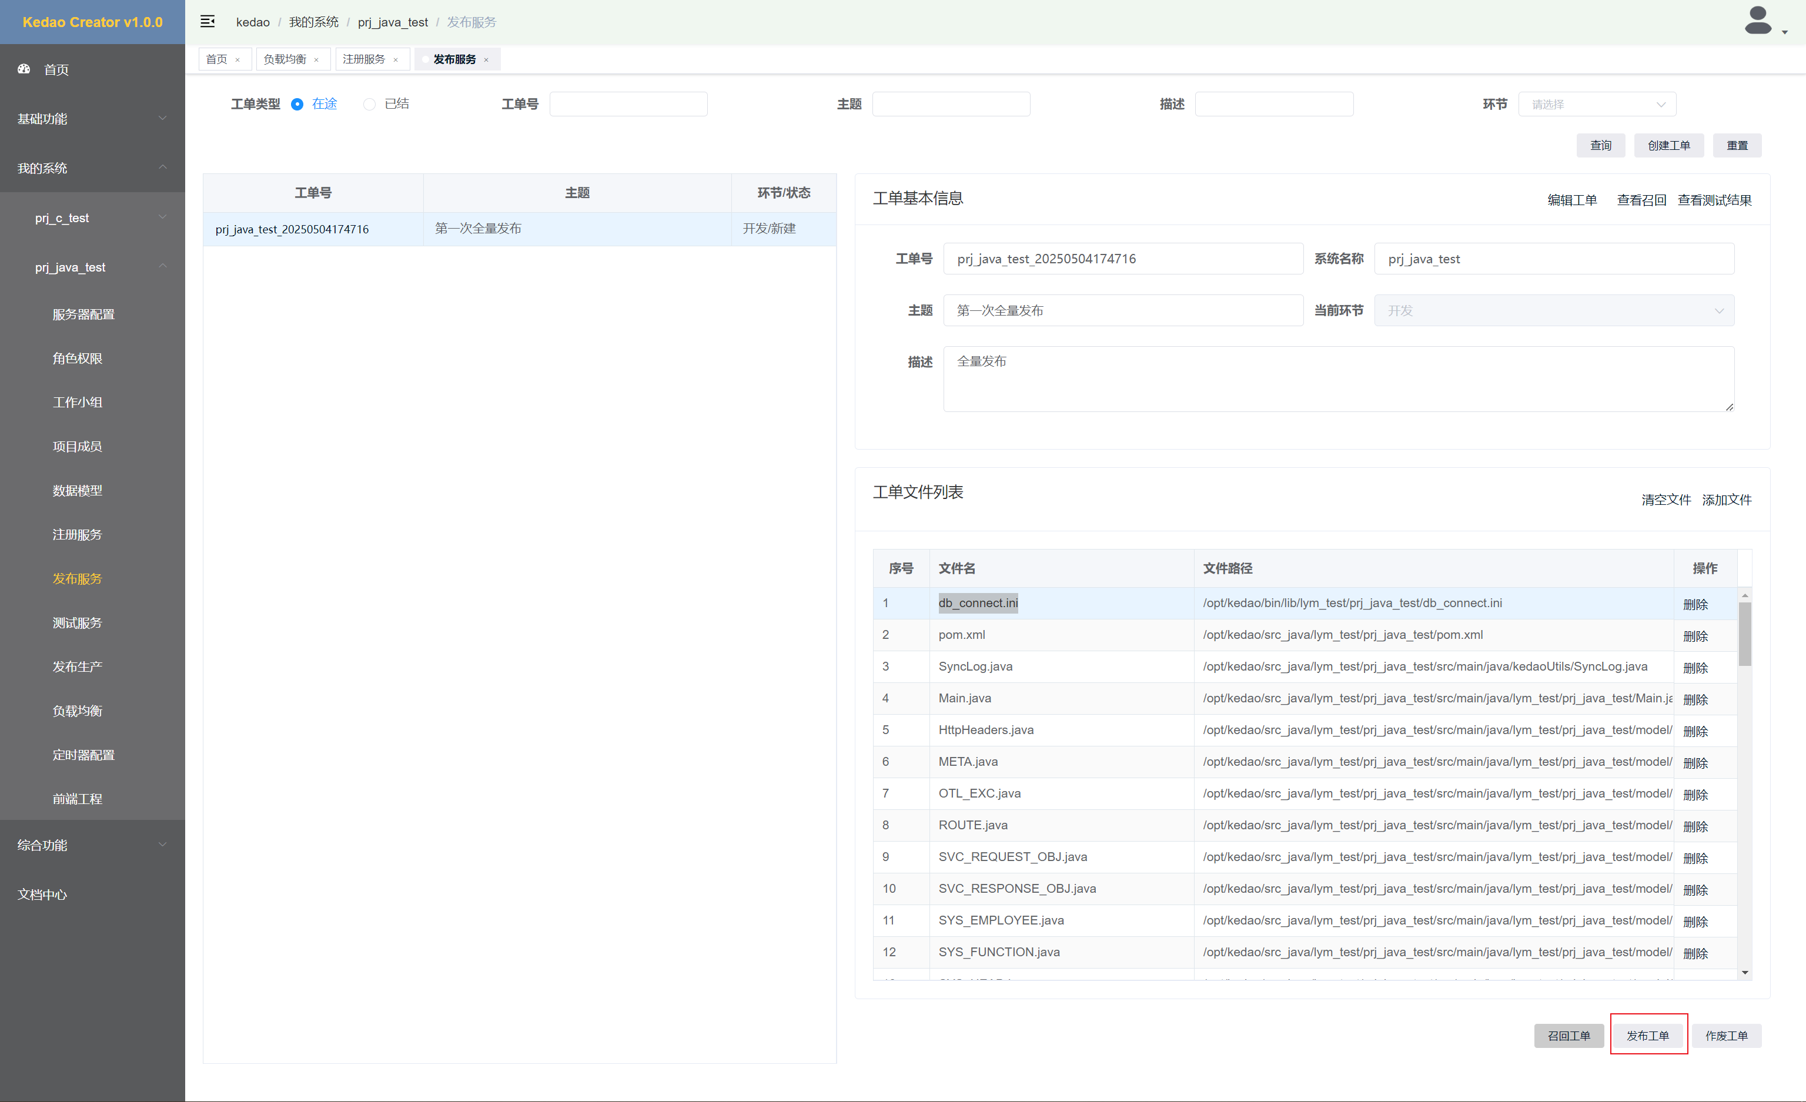1806x1102 pixels.
Task: Delete the pom.xml file row
Action: (x=1695, y=636)
